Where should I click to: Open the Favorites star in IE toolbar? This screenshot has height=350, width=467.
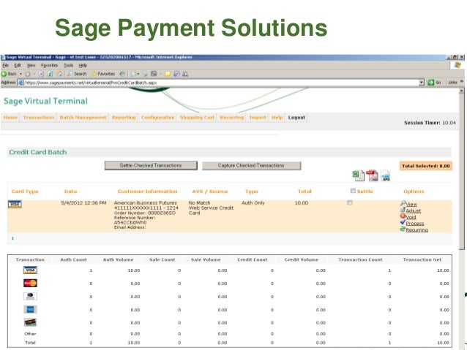[x=103, y=74]
